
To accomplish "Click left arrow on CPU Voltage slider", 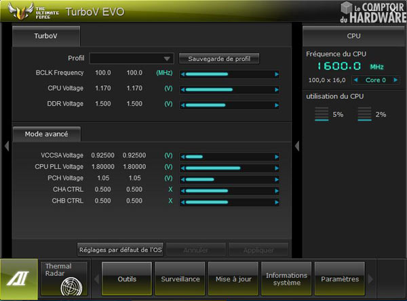I will click(x=182, y=89).
